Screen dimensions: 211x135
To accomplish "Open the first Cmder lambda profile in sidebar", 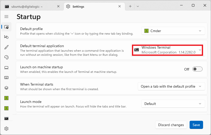I will 6,98.
